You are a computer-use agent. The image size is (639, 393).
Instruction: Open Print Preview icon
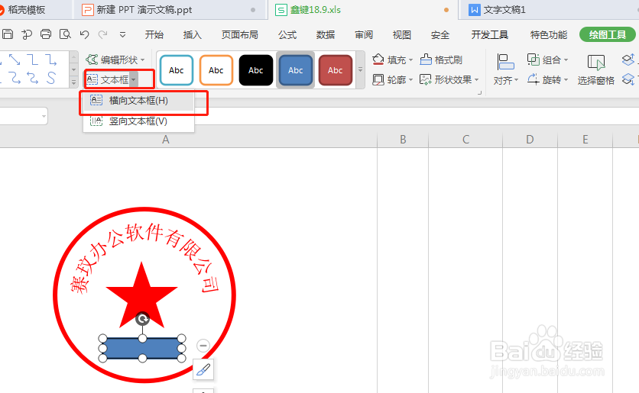click(65, 34)
